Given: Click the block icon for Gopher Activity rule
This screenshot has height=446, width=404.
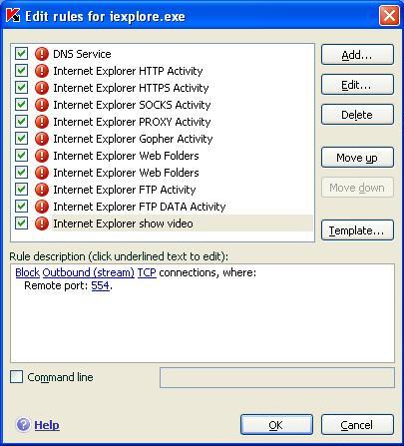Looking at the screenshot, I should 42,139.
